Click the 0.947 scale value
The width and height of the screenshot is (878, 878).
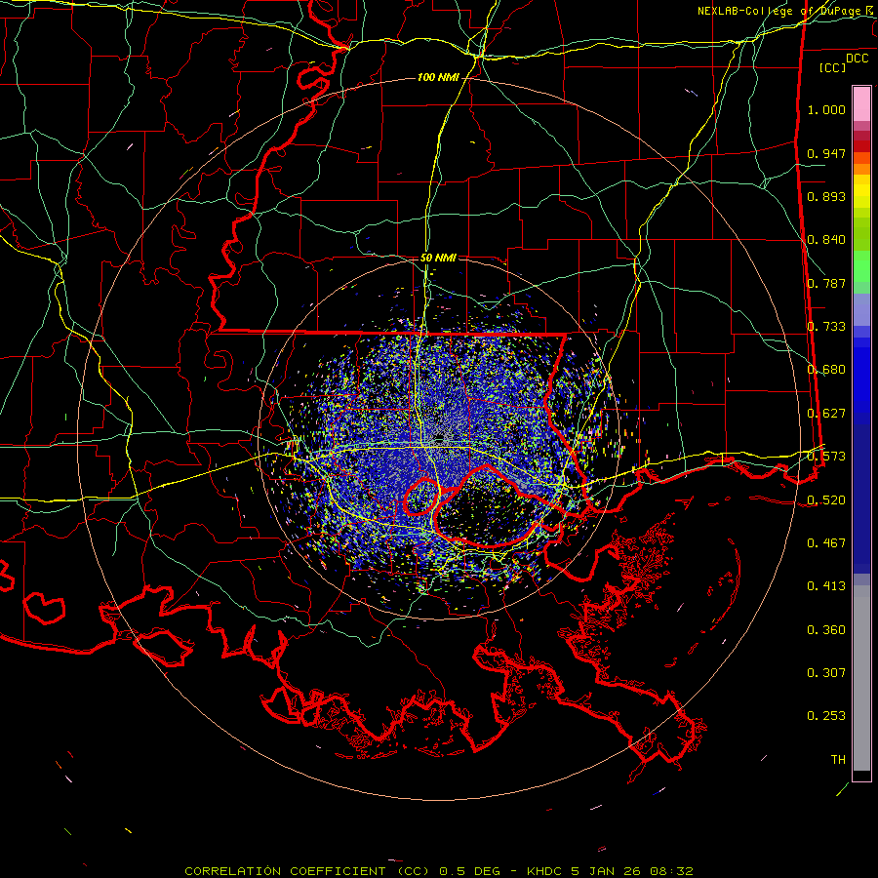[826, 153]
